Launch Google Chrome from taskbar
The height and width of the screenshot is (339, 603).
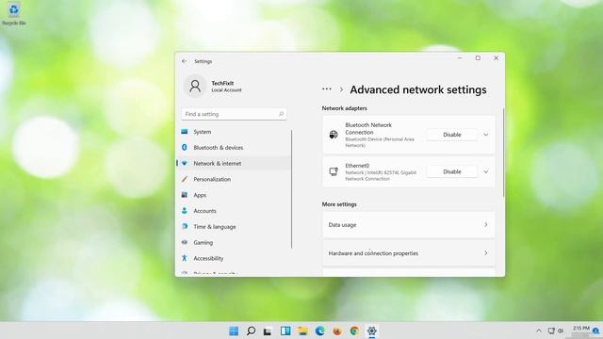(x=354, y=331)
